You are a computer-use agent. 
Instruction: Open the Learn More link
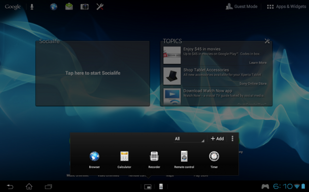(258, 63)
